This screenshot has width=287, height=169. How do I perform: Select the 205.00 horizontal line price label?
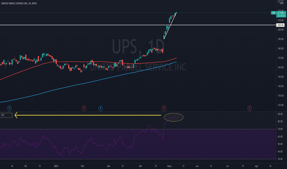click(x=281, y=25)
